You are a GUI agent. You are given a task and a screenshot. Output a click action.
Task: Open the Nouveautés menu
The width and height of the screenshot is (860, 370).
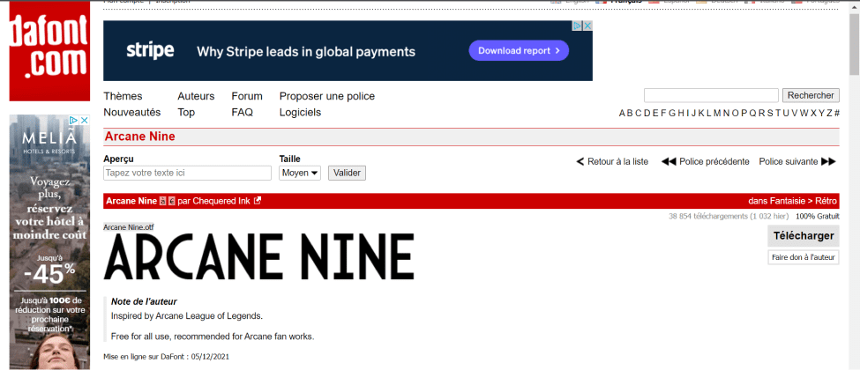132,113
